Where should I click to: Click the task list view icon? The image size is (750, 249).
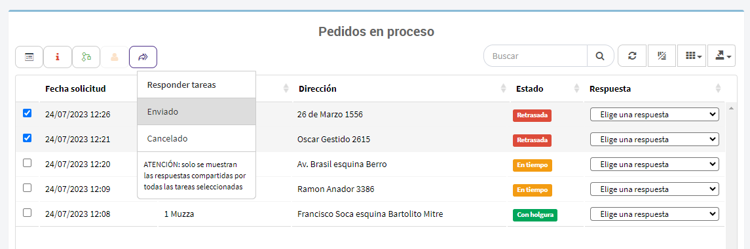pos(29,57)
